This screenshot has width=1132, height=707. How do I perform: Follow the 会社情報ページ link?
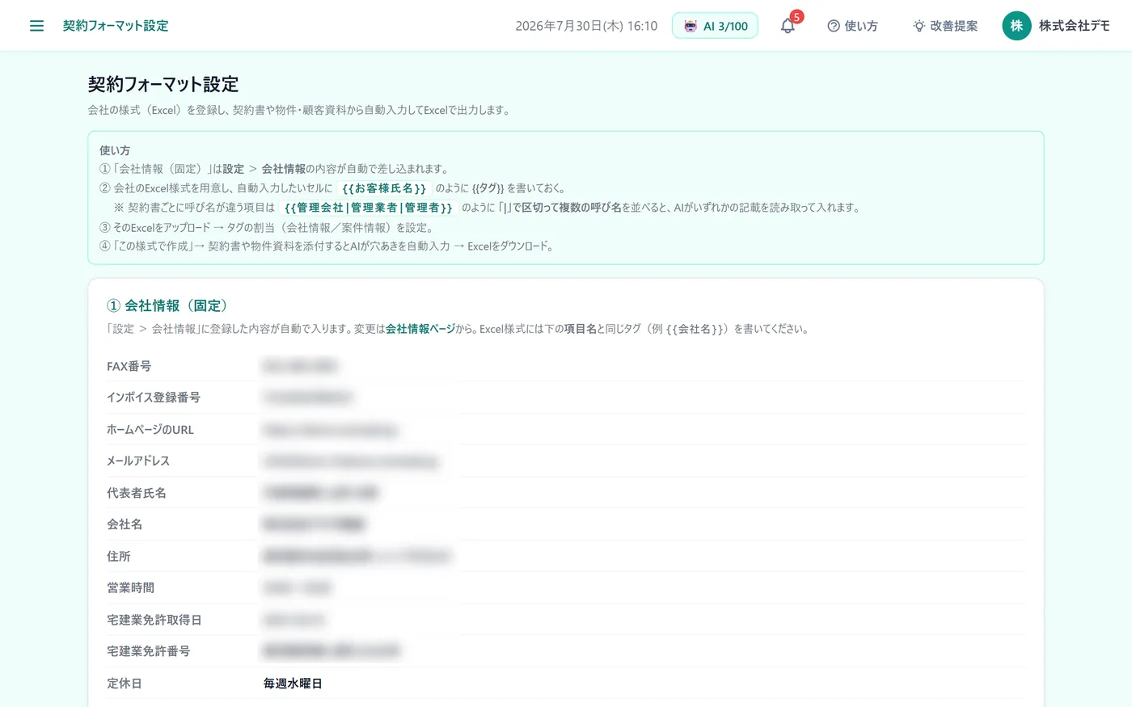420,329
